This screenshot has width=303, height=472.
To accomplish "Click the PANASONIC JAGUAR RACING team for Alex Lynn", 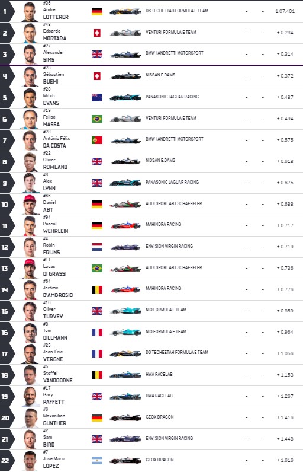I will [172, 182].
